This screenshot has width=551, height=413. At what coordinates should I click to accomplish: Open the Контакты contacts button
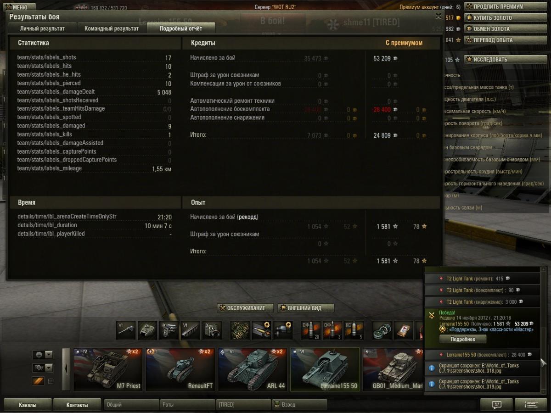(77, 405)
